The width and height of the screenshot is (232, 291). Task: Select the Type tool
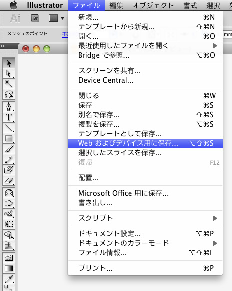click(9, 117)
